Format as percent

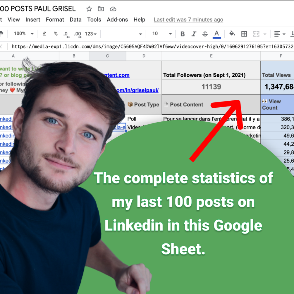pos(56,34)
